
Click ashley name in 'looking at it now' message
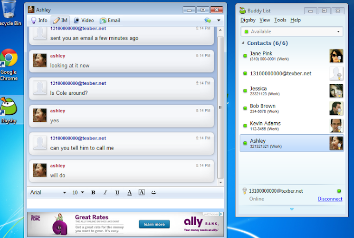(x=57, y=56)
